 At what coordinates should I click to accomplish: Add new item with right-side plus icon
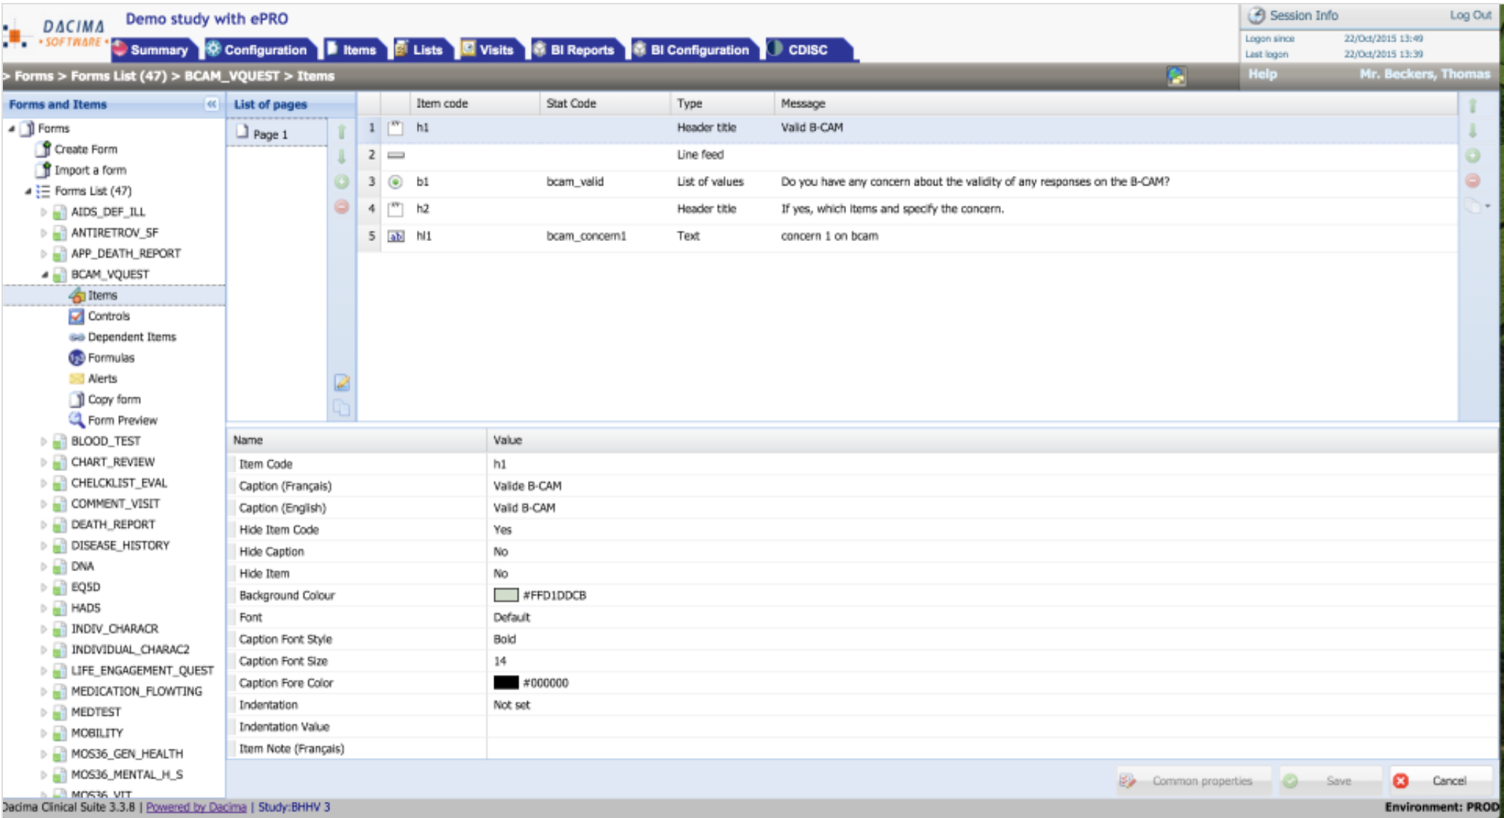[x=1473, y=156]
